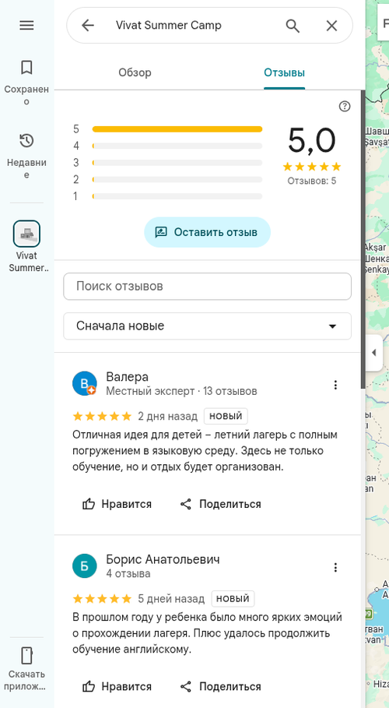
Task: Select the Vivat Summer Camp sidebar thumbnail
Action: pyautogui.click(x=26, y=234)
